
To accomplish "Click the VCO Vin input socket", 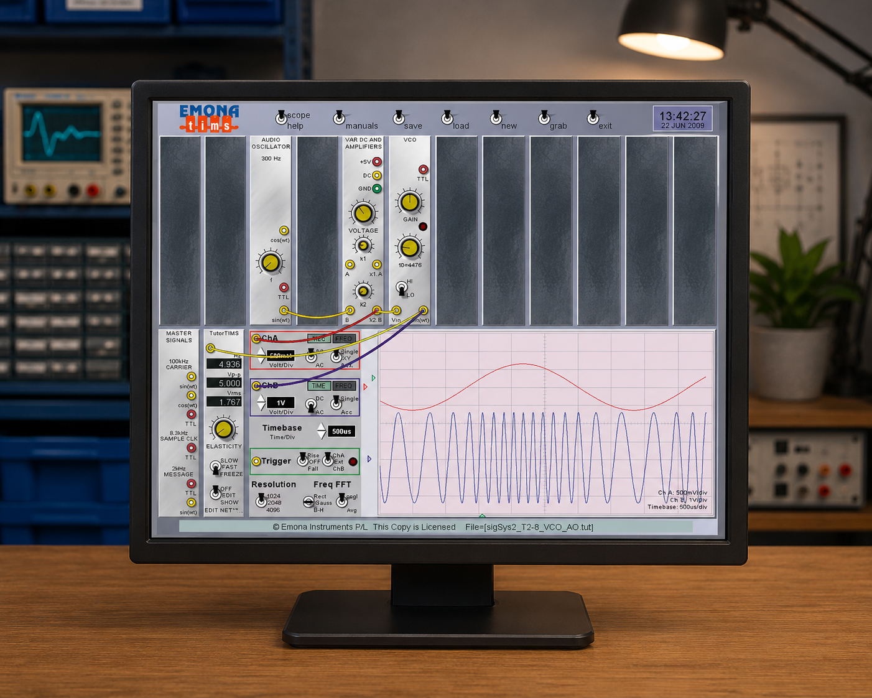I will click(396, 310).
